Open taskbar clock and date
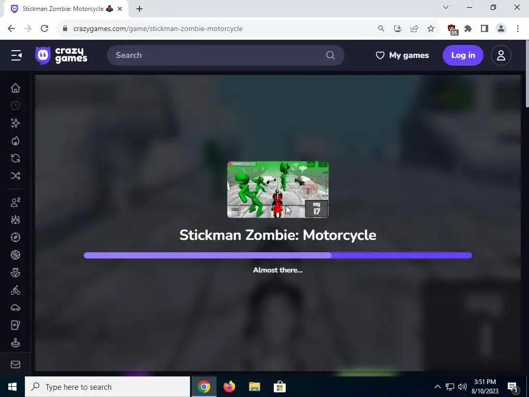Viewport: 529px width, 397px height. click(485, 387)
